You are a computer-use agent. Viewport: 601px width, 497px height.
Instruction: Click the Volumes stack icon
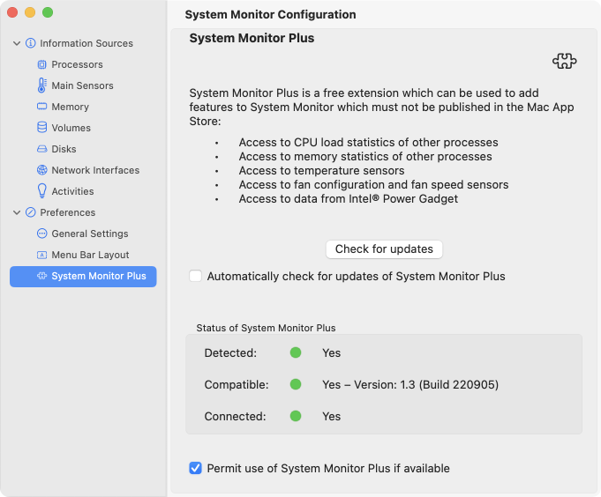point(41,128)
